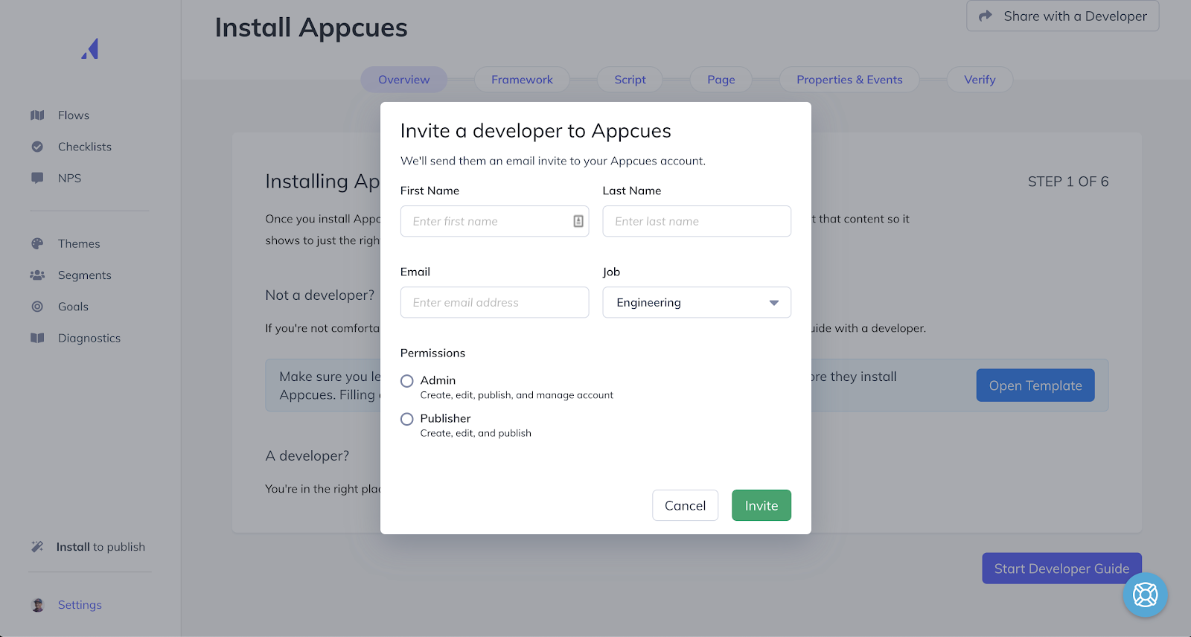The width and height of the screenshot is (1191, 637).
Task: Go to the Properties & Events tab
Action: 849,80
